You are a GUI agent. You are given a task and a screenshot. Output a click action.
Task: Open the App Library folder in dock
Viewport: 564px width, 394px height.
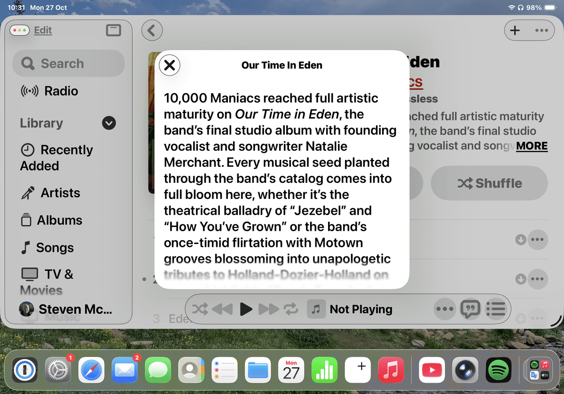pyautogui.click(x=539, y=370)
